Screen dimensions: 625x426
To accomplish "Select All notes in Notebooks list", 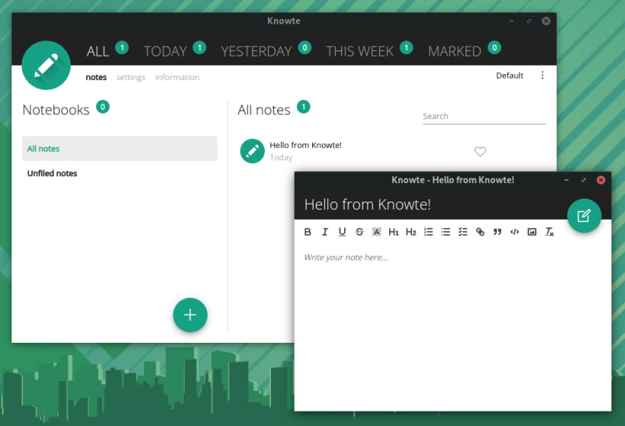I will 120,148.
